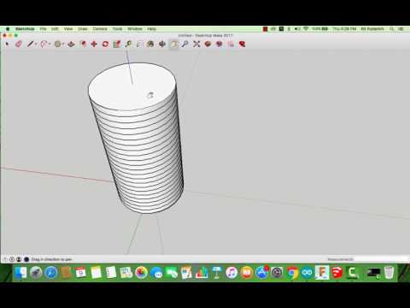Select the Eraser tool
Image resolution: width=410 pixels, height=308 pixels.
(19, 44)
